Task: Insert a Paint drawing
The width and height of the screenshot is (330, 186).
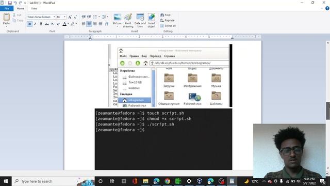Action: (x=128, y=21)
